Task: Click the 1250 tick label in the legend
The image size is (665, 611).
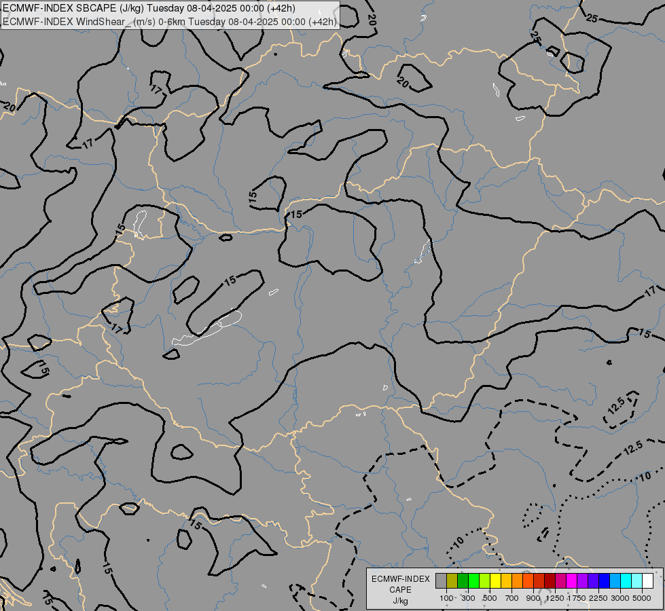Action: point(555,598)
